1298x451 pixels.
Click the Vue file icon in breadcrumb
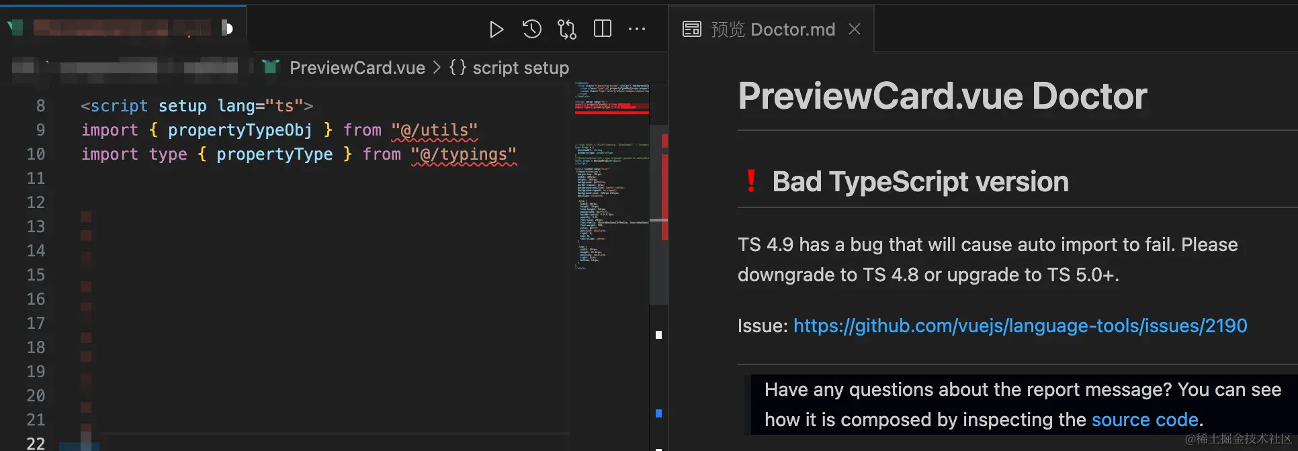click(x=271, y=67)
